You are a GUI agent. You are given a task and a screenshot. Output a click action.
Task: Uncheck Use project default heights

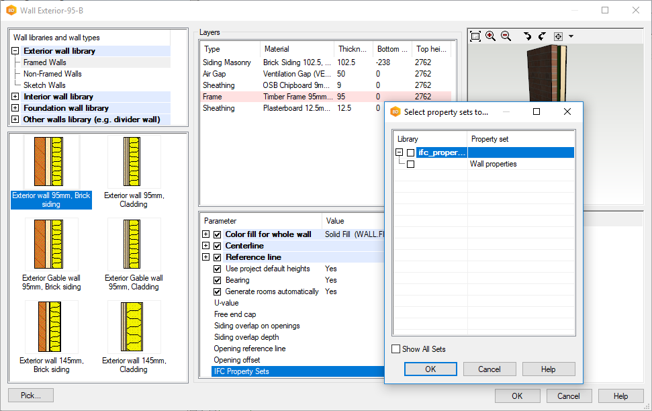point(218,269)
